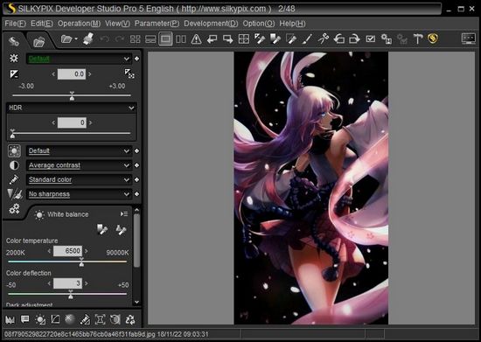Go to the next image arrow icon
Screen dimensions: 481x342
point(228,39)
